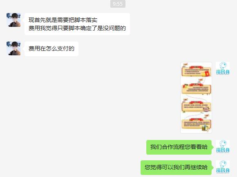Click the red envelope icon in the flowchart image

207,74
